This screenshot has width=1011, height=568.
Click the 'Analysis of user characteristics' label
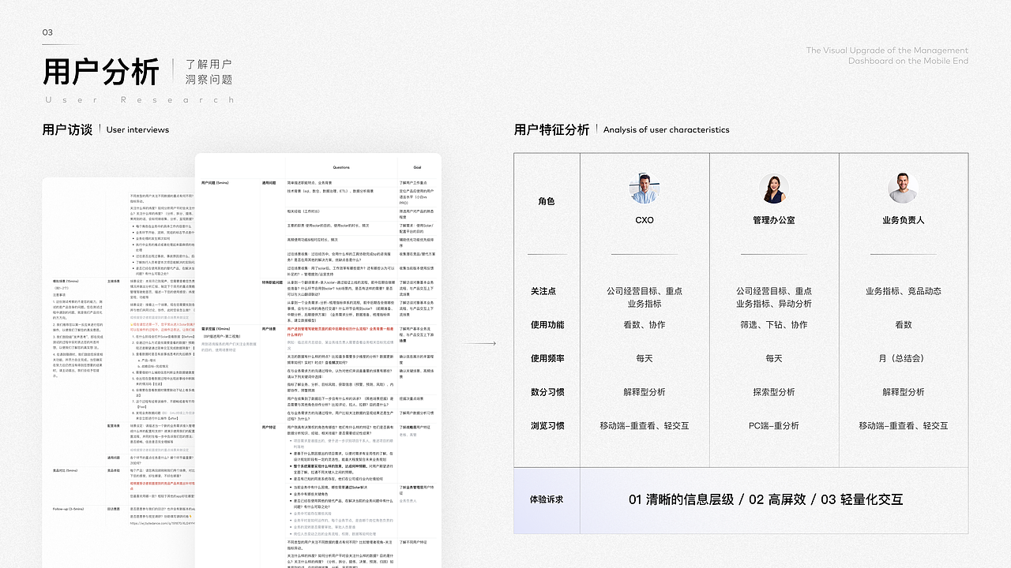(666, 129)
